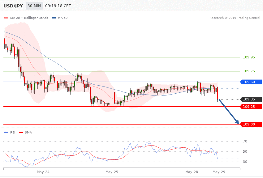
Task: Click the black 109.35 current price tag
Action: point(251,99)
